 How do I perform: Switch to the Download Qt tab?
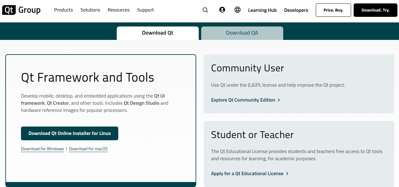157,33
